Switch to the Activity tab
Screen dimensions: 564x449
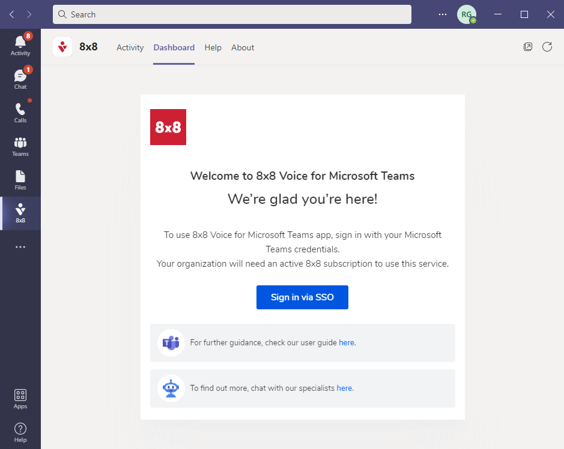[x=130, y=47]
